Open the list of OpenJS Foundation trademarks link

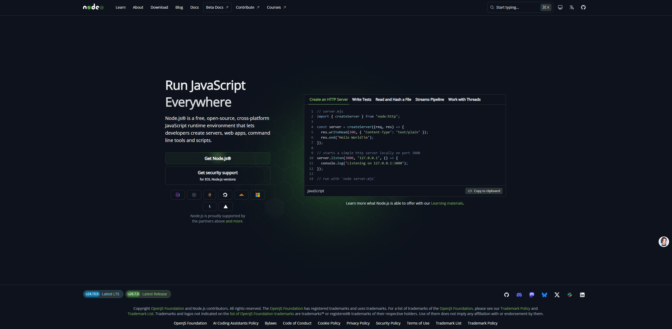pyautogui.click(x=262, y=314)
